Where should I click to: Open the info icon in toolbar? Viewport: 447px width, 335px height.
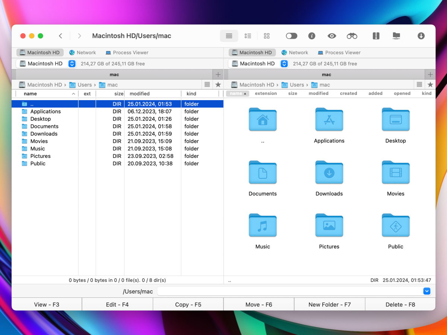[x=312, y=36]
